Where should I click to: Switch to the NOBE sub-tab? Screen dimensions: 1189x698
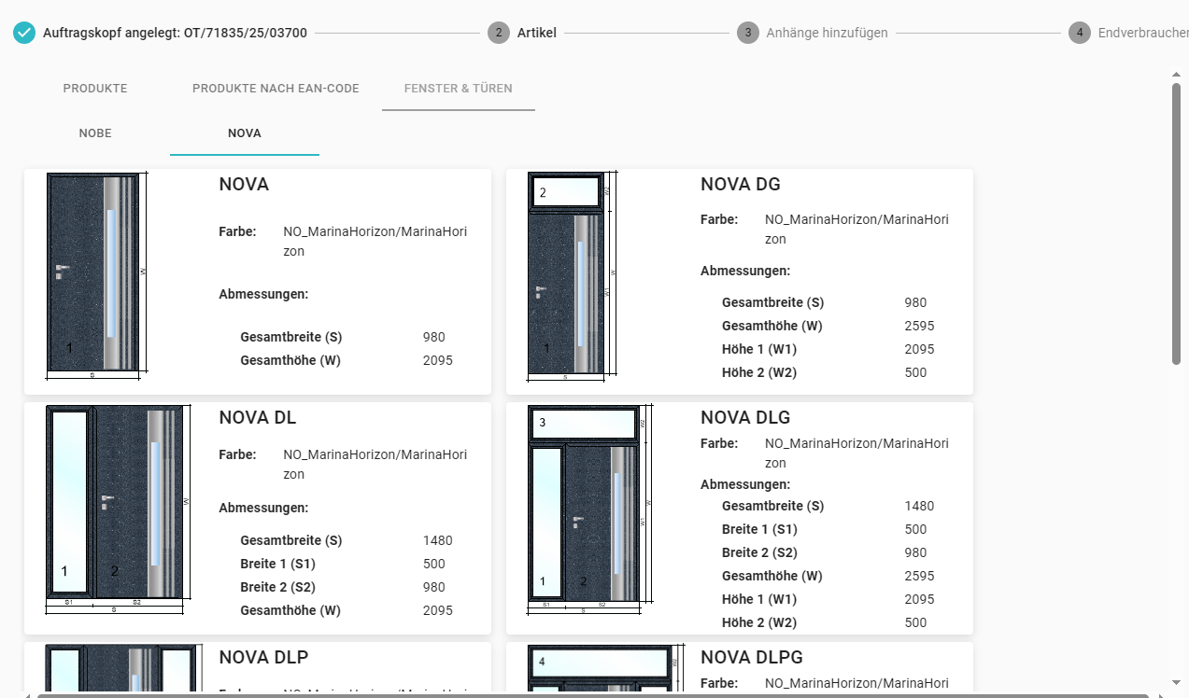pos(95,133)
